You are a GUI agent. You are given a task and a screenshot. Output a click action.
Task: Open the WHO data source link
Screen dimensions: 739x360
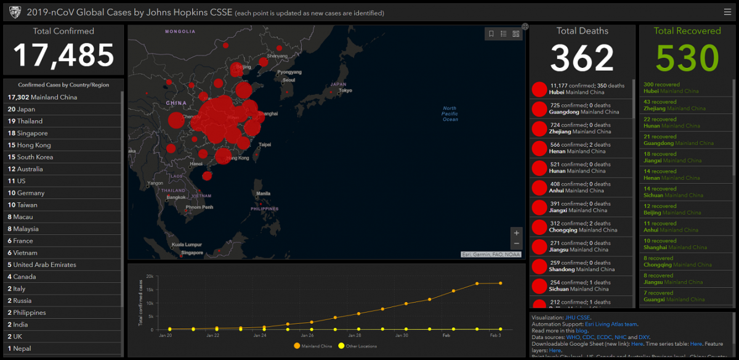coord(574,337)
